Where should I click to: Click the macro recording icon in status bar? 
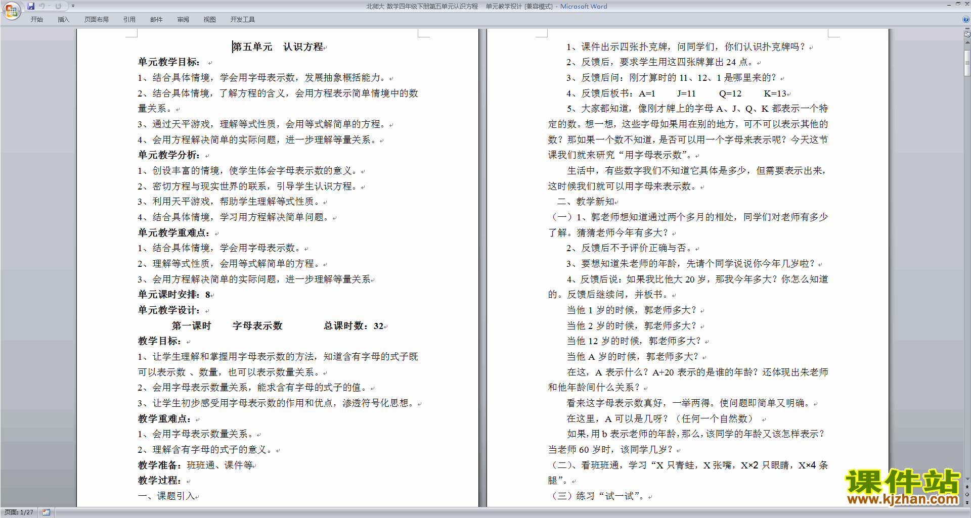click(x=46, y=512)
